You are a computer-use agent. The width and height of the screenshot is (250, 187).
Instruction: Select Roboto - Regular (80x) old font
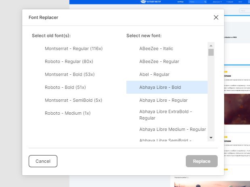pyautogui.click(x=69, y=61)
